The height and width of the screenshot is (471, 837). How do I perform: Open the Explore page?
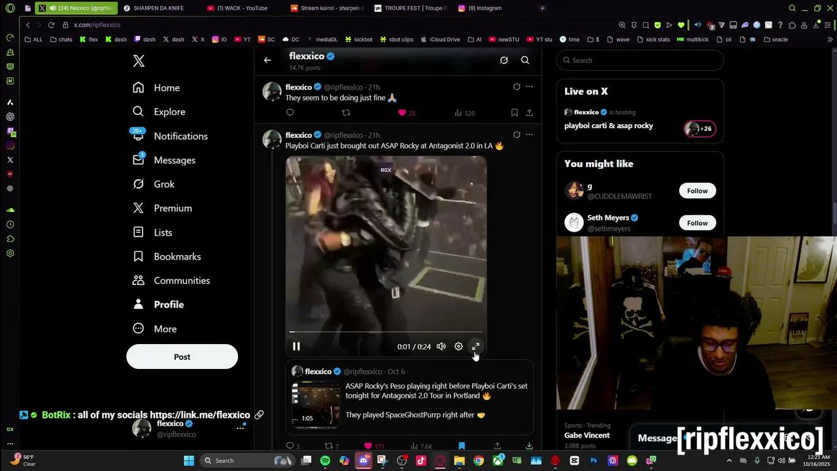[x=159, y=112]
